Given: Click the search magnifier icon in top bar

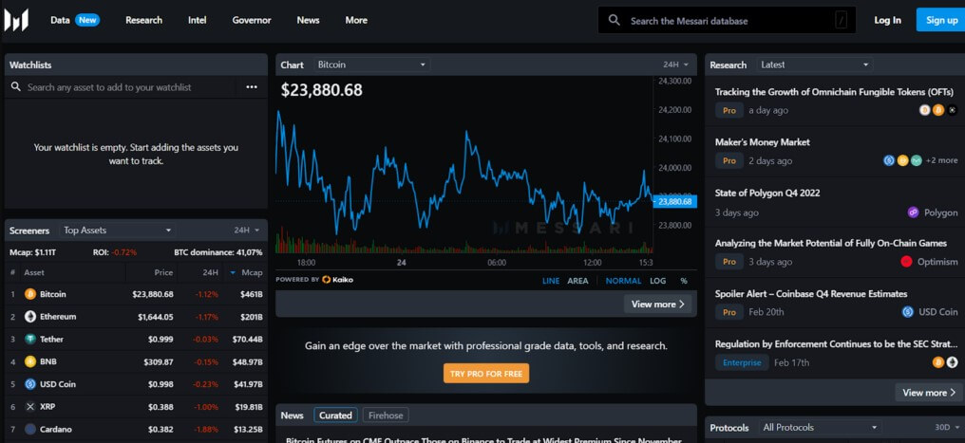Looking at the screenshot, I should (615, 20).
